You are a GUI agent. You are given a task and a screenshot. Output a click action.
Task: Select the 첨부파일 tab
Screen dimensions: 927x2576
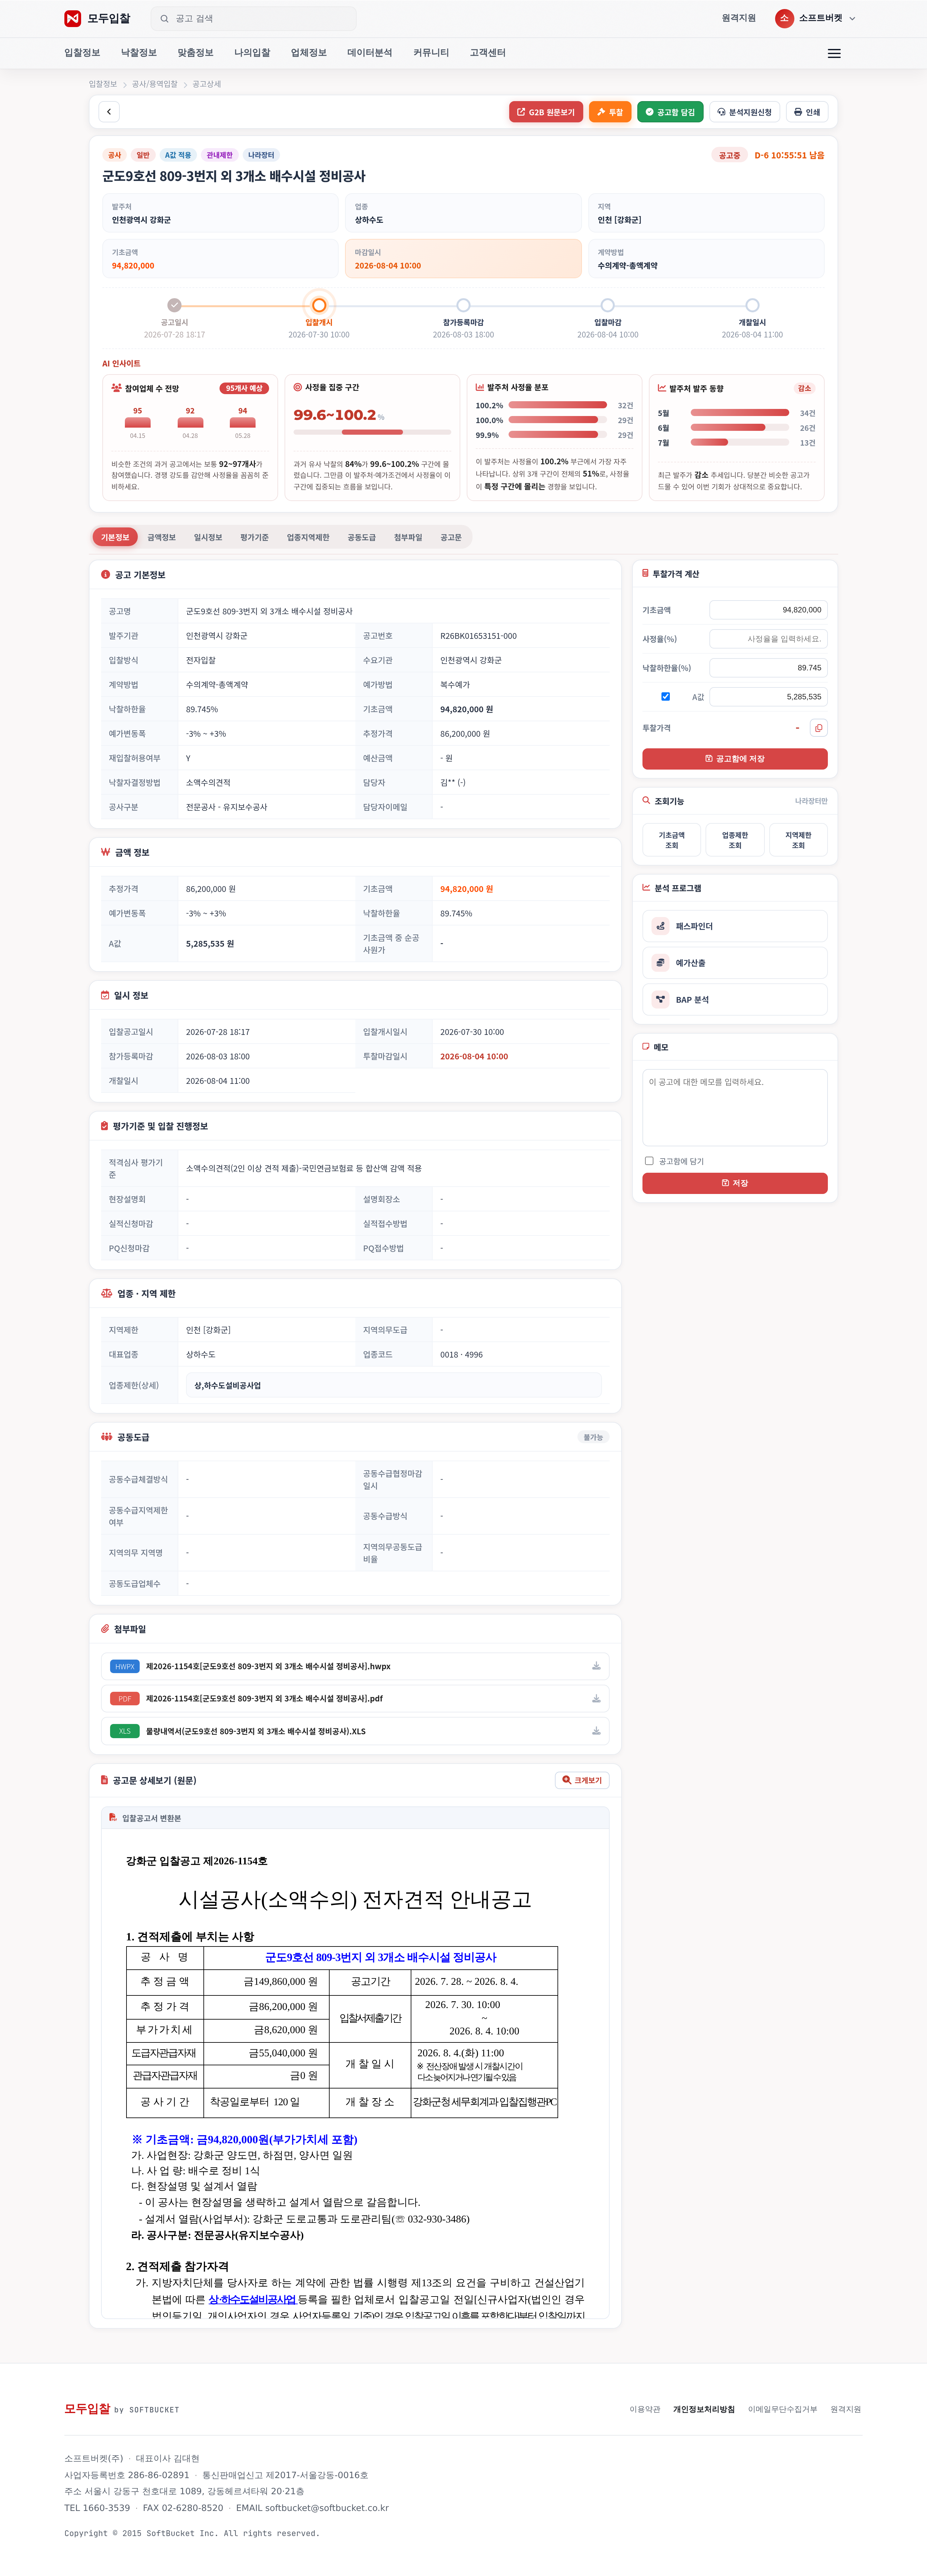tap(408, 537)
